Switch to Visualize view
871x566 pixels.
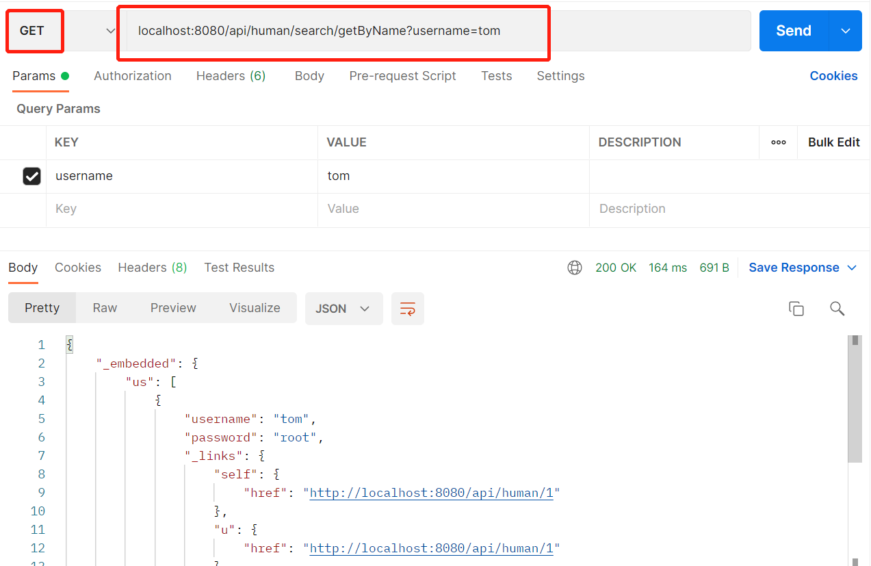(255, 308)
